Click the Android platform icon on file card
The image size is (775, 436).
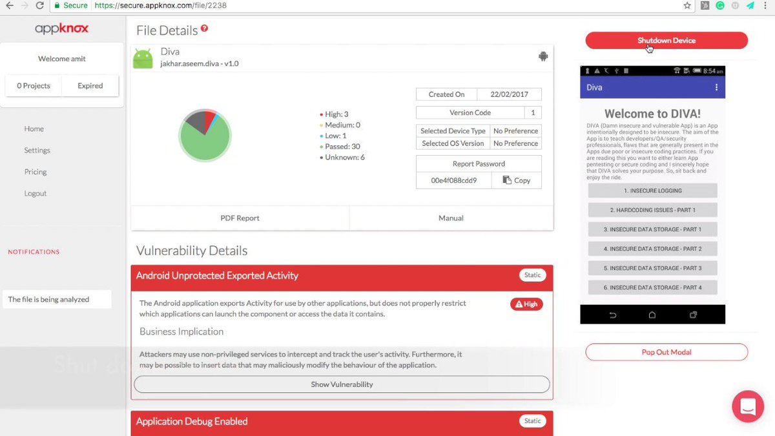pos(543,56)
